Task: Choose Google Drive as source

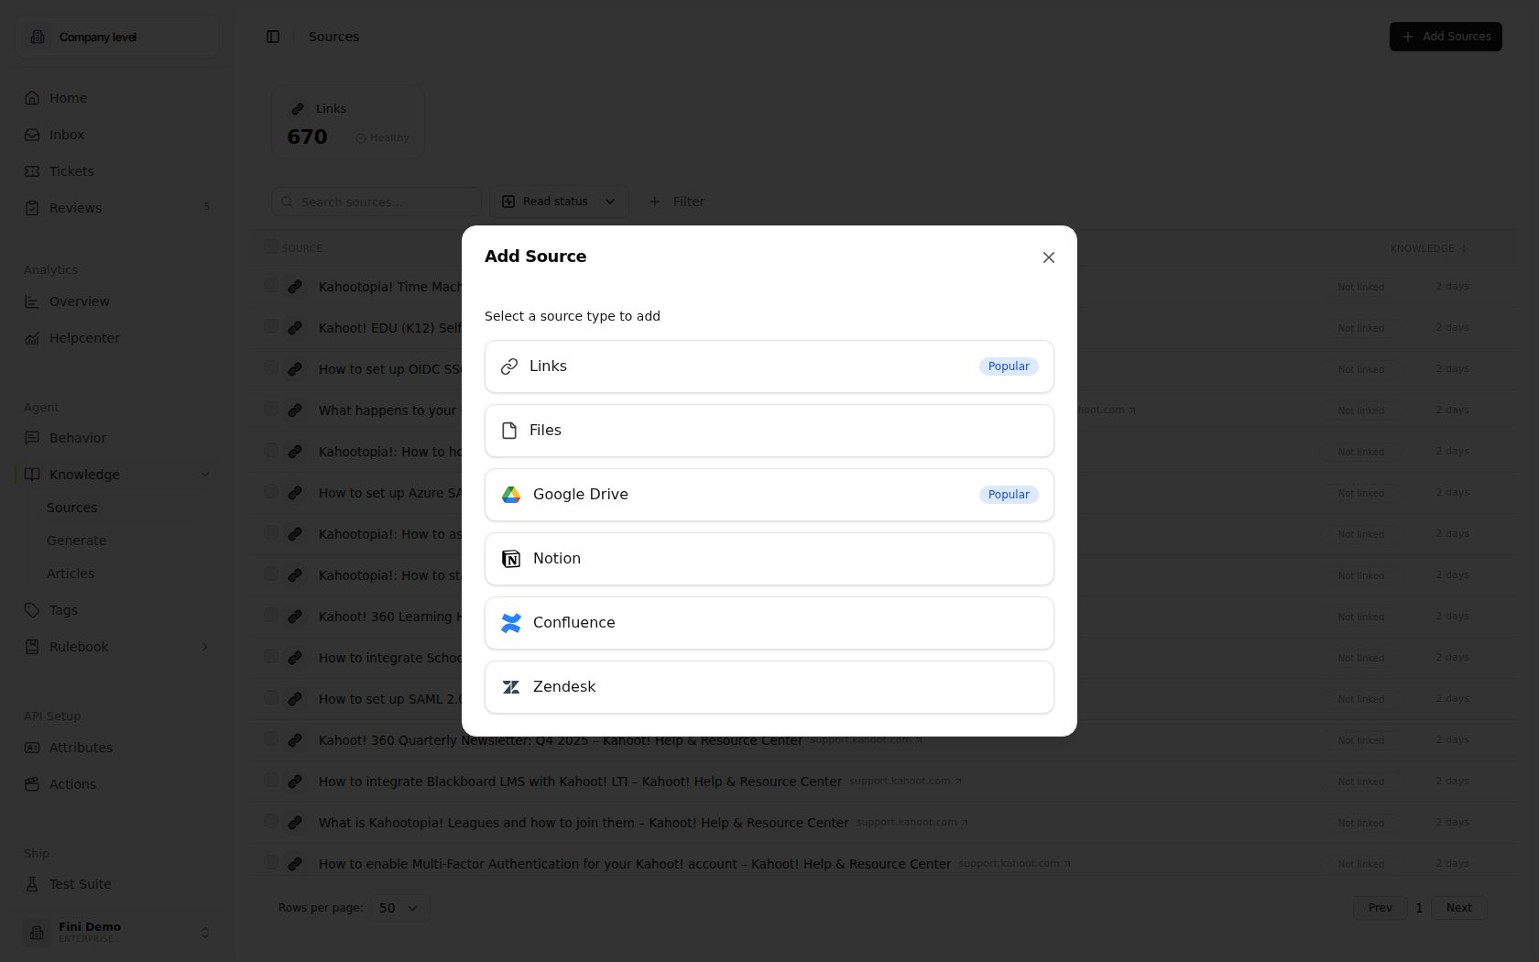Action: coord(769,495)
